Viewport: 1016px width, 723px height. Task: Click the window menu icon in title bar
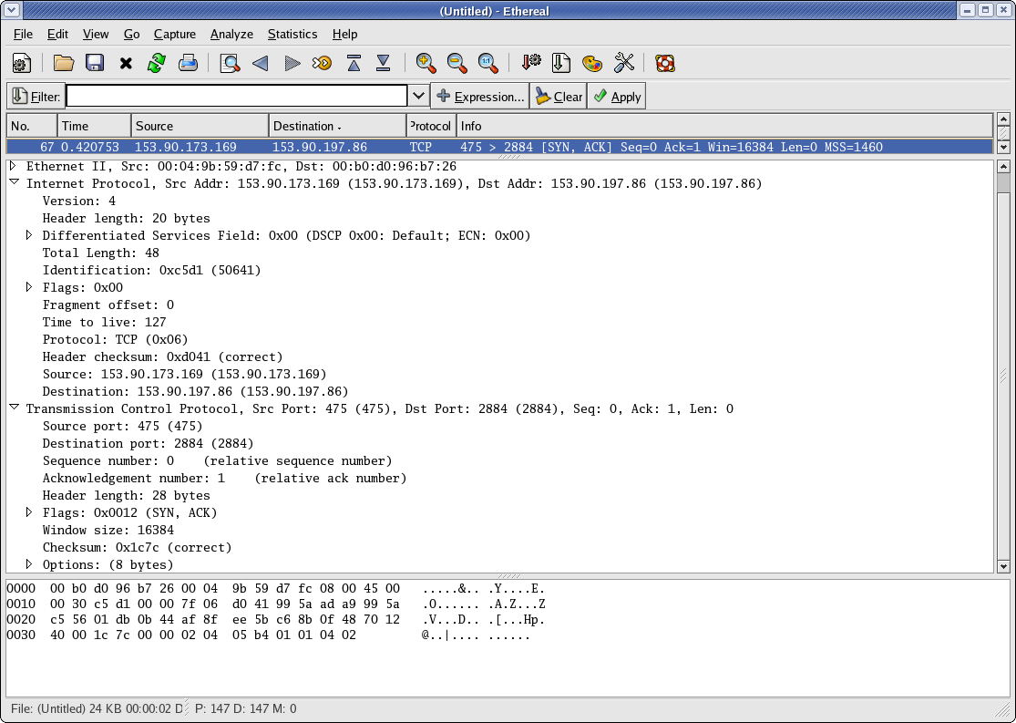coord(11,10)
